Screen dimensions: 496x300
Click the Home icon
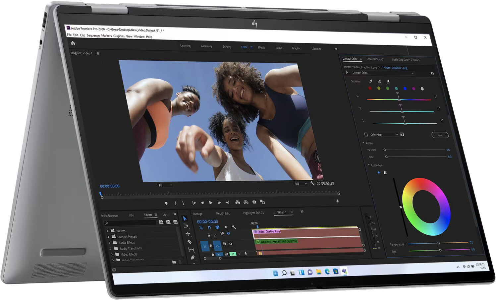pos(73,43)
